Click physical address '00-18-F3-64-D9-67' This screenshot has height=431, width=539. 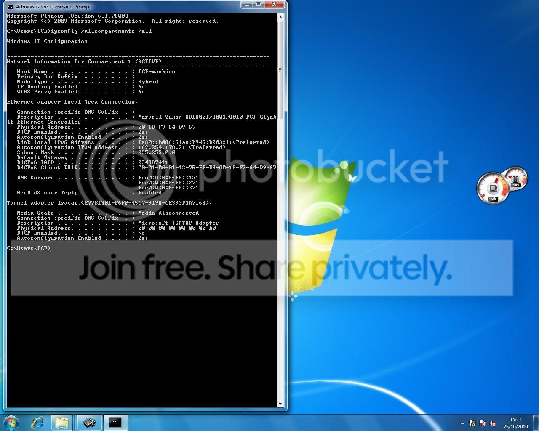(x=167, y=127)
